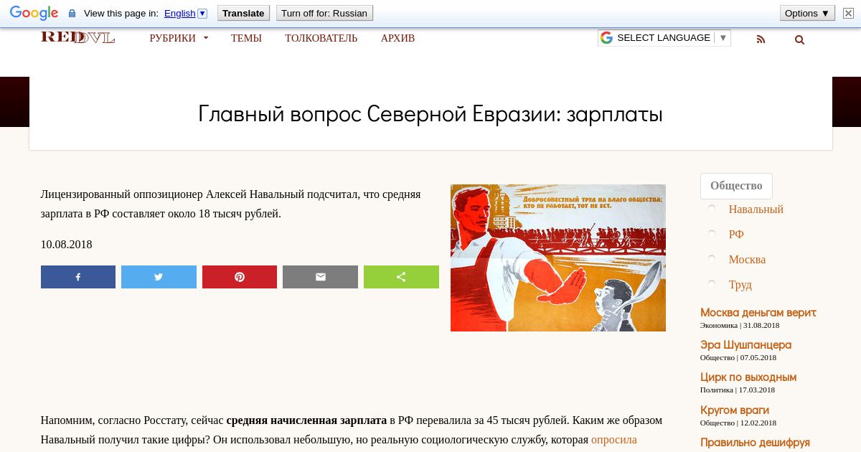Click Google icon in Select Language widget
The image size is (861, 452).
click(x=606, y=38)
